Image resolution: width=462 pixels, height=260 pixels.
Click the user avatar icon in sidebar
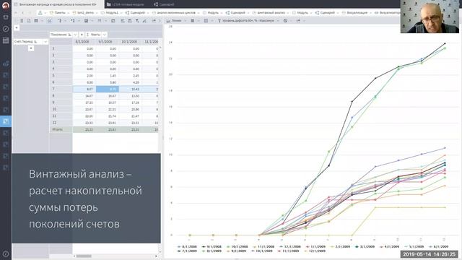coord(6,6)
